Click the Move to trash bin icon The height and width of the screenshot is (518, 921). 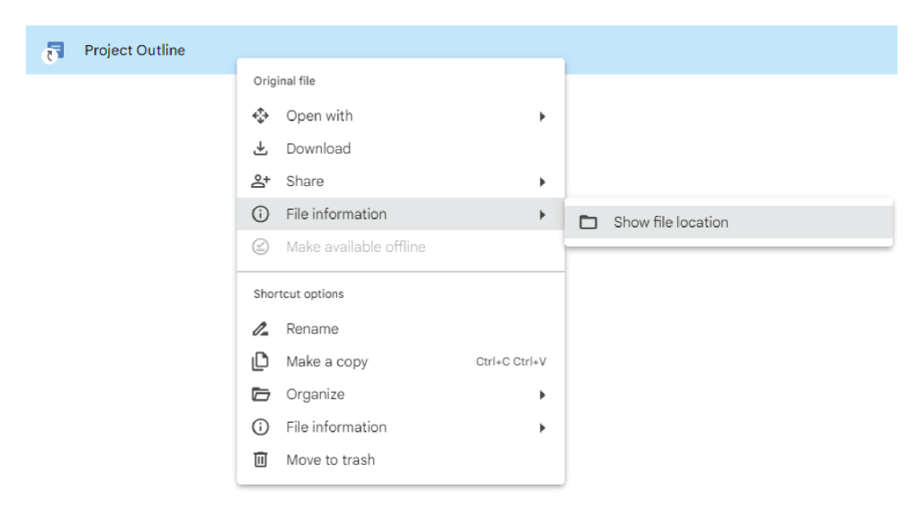(x=260, y=460)
